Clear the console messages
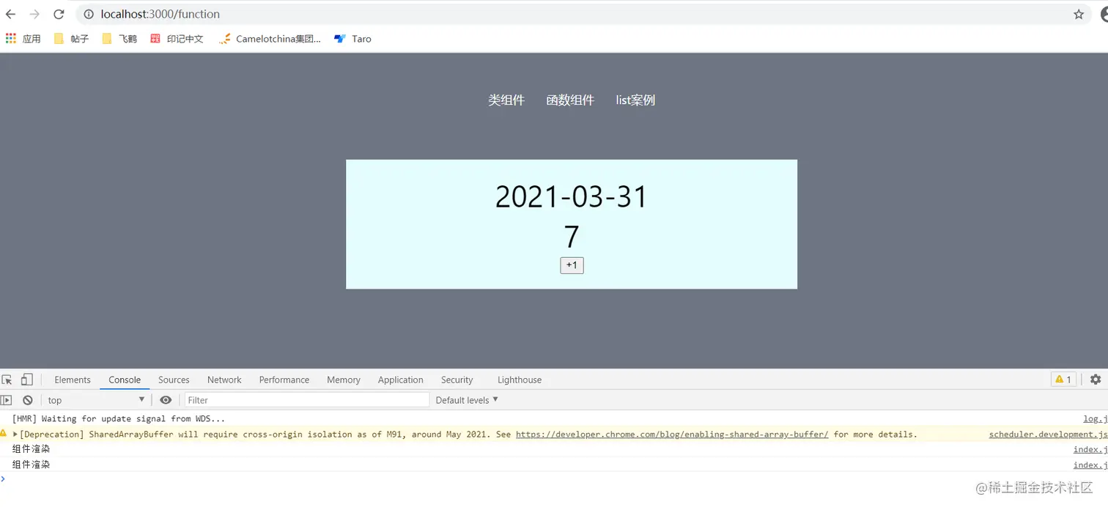1108x510 pixels. coord(27,400)
